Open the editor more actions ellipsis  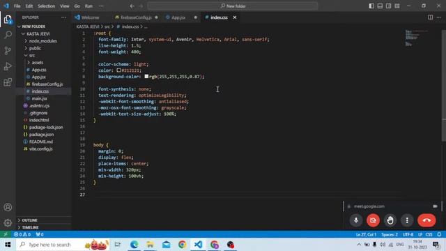[439, 17]
